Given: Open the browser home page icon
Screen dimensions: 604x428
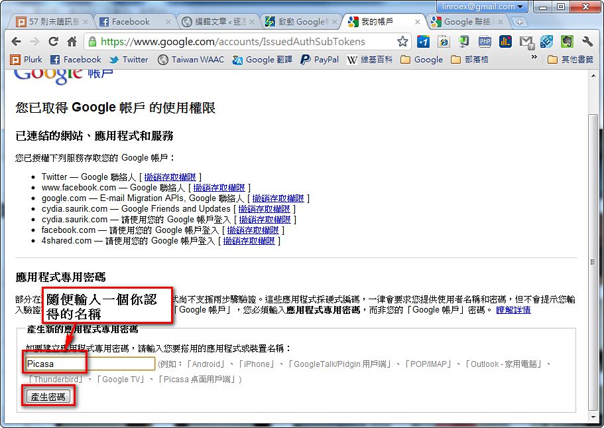Looking at the screenshot, I should [72, 41].
